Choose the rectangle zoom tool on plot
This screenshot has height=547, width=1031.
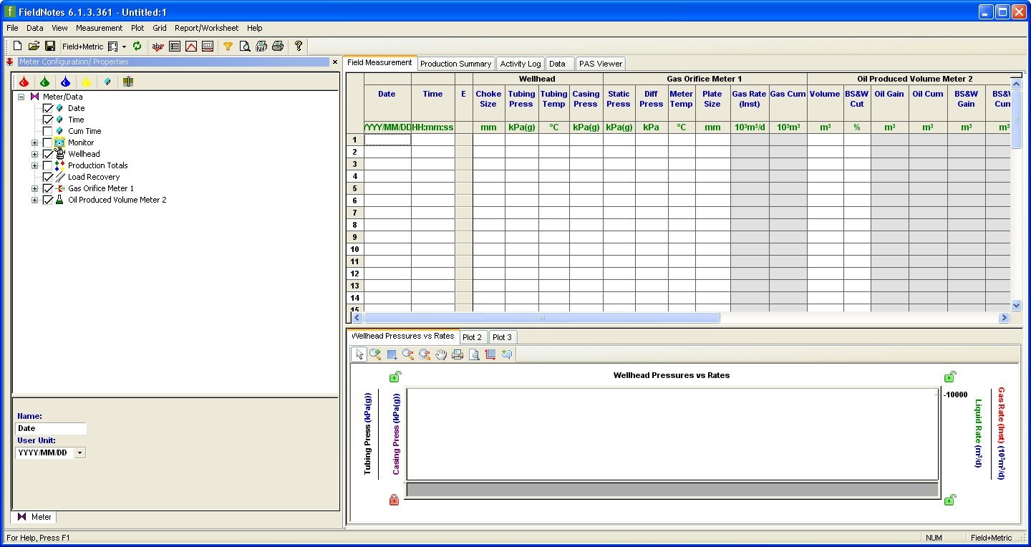[392, 354]
